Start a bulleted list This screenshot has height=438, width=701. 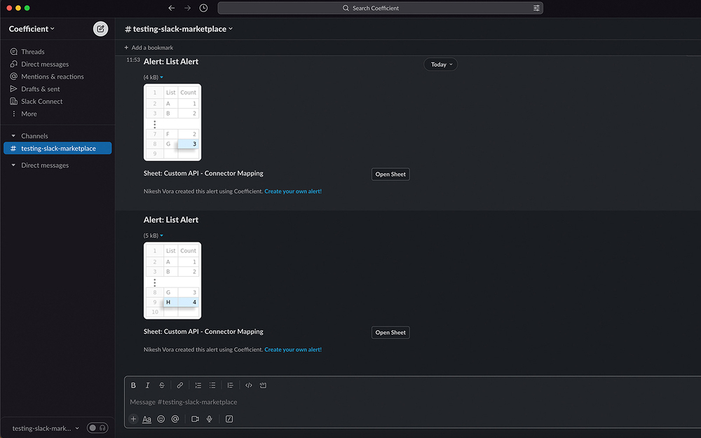(x=212, y=385)
